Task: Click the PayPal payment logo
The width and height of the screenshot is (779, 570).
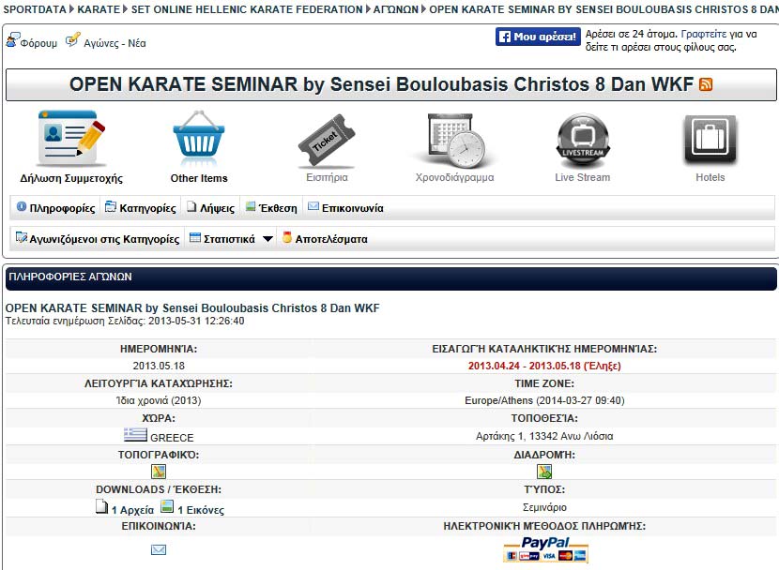Action: click(545, 549)
